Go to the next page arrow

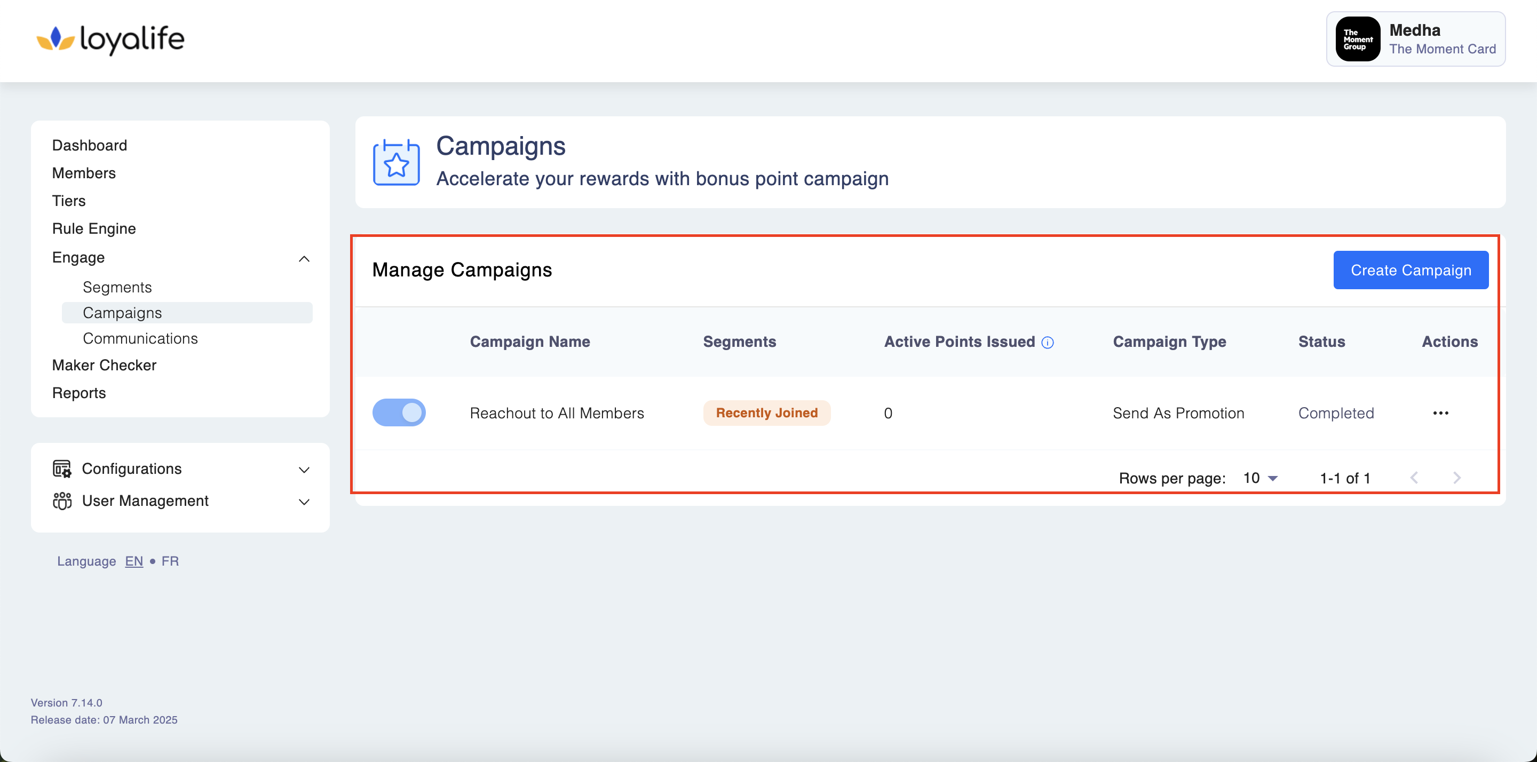point(1456,478)
